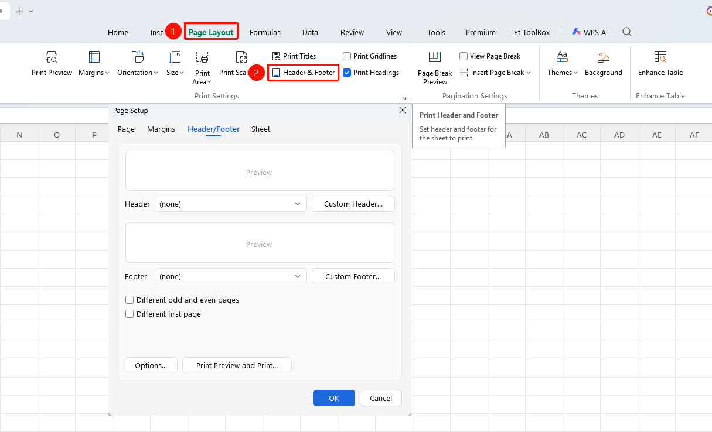This screenshot has width=712, height=432.
Task: Expand the Orientation dropdown arrow
Action: pyautogui.click(x=156, y=73)
